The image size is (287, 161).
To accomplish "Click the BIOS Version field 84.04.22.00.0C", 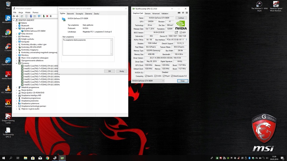I will 159,32.
